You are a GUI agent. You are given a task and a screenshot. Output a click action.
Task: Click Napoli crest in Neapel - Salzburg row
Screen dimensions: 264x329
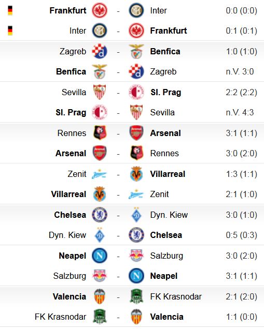point(100,256)
